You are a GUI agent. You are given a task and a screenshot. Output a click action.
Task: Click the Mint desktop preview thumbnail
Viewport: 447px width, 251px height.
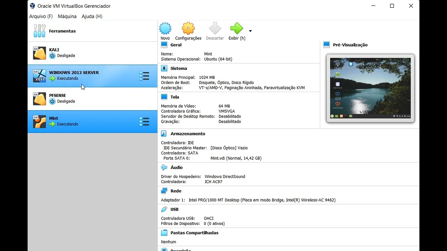tap(370, 88)
